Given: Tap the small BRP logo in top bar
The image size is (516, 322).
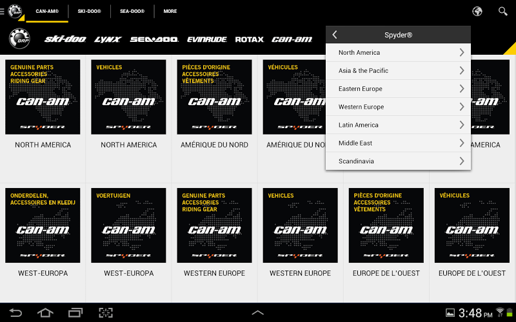Looking at the screenshot, I should 15,12.
